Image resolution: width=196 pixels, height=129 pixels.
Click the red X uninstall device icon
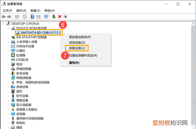pyautogui.click(x=60, y=17)
